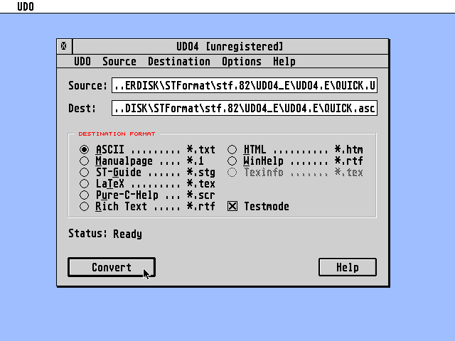455x341 pixels.
Task: Close the UDO4 window via closer box
Action: click(x=64, y=46)
